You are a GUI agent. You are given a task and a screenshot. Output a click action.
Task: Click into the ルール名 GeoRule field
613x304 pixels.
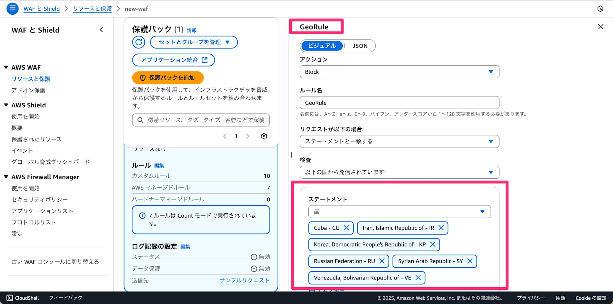coord(399,103)
